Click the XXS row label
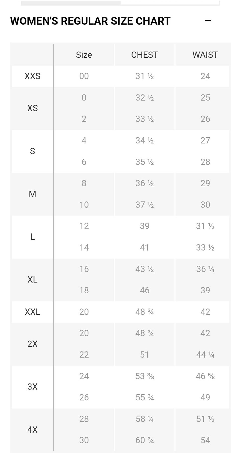This screenshot has height=456, width=241. click(32, 76)
